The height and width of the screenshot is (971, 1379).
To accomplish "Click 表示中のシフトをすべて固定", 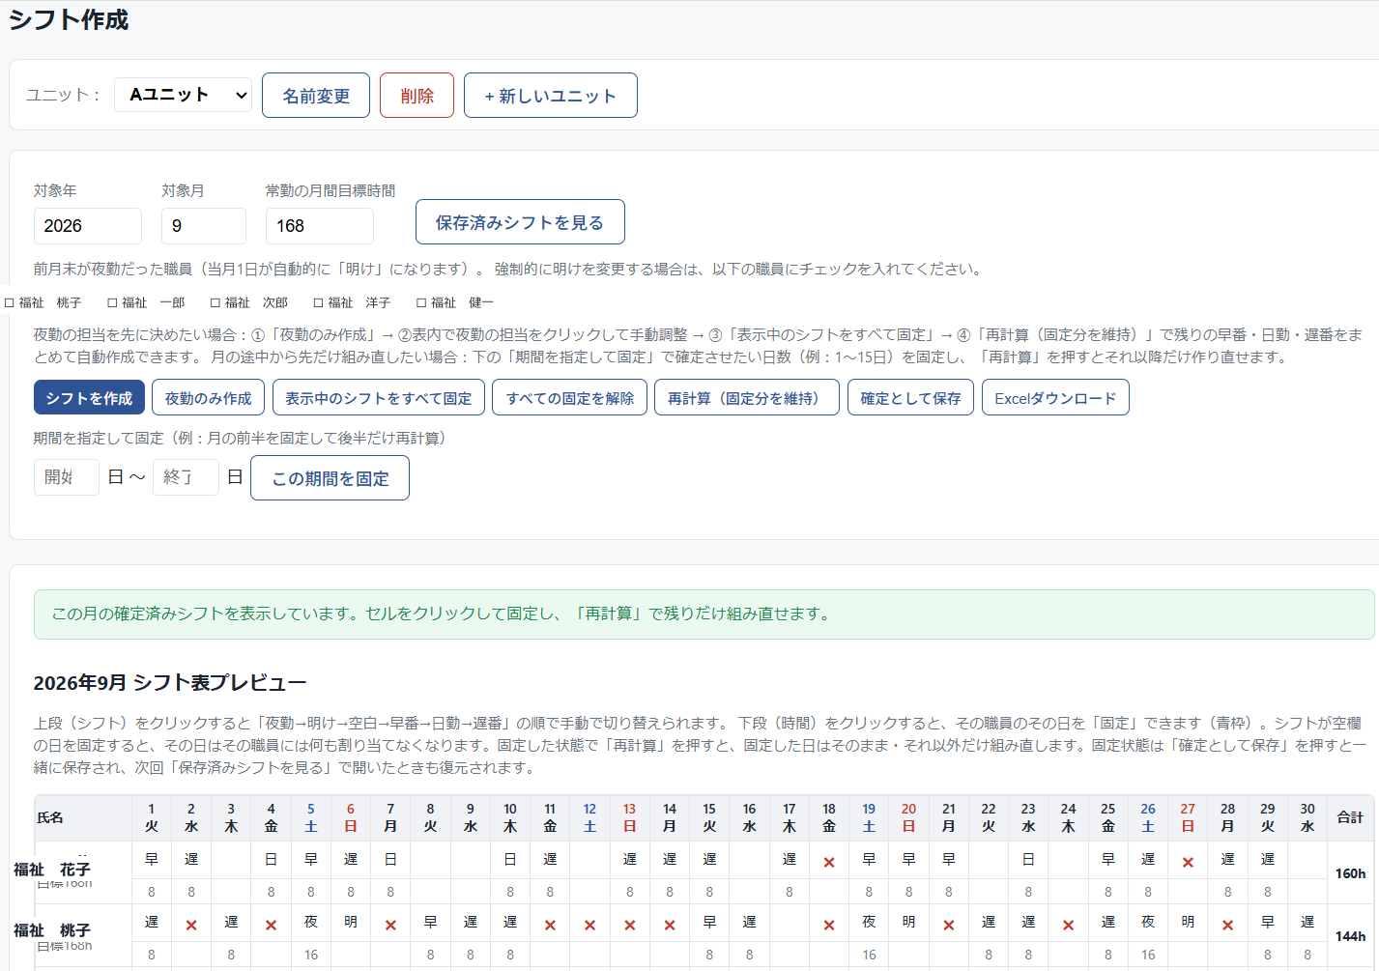I will (379, 398).
